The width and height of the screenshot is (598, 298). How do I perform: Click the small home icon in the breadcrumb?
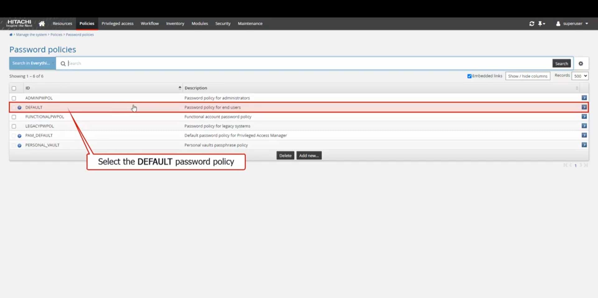click(11, 35)
